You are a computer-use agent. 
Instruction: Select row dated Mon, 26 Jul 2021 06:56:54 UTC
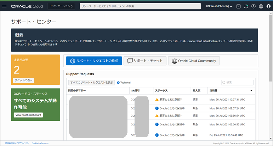pos(161,116)
